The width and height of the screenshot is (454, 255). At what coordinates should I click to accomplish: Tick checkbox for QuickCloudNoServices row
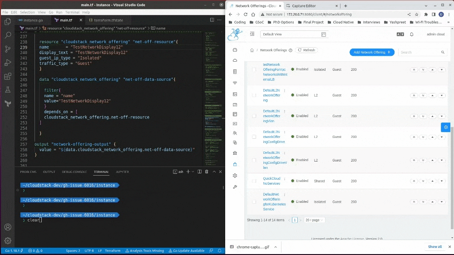point(254,181)
